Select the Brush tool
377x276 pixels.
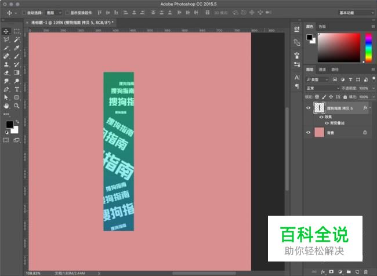coord(17,56)
